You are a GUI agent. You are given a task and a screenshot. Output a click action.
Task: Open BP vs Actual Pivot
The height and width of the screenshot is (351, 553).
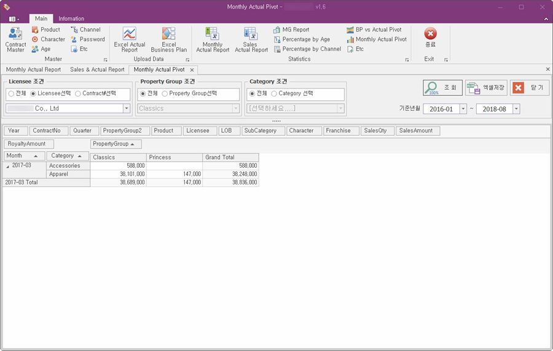(374, 30)
